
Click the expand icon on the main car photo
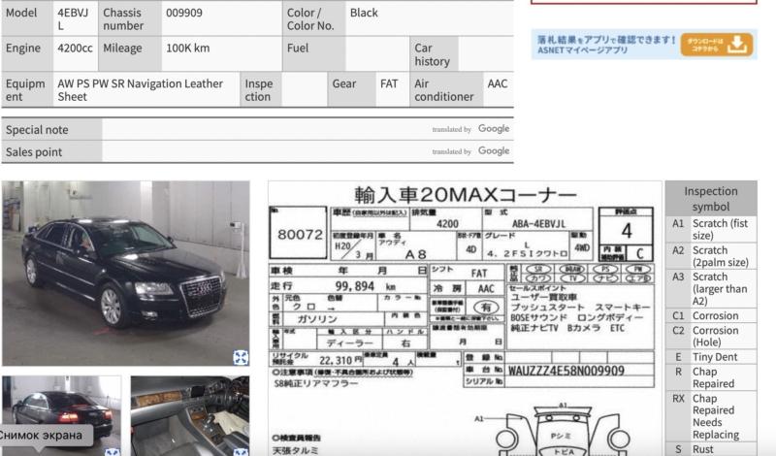pyautogui.click(x=241, y=357)
